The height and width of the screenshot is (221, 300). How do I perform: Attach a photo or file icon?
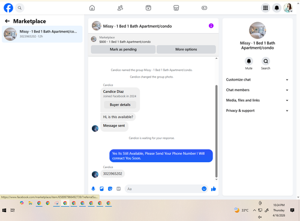(x=101, y=189)
